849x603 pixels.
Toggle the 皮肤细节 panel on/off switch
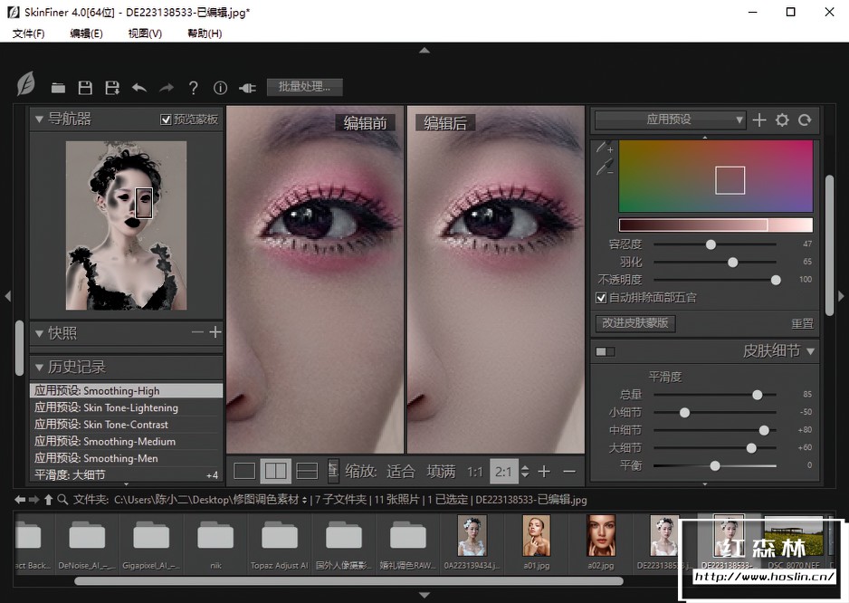click(x=605, y=351)
